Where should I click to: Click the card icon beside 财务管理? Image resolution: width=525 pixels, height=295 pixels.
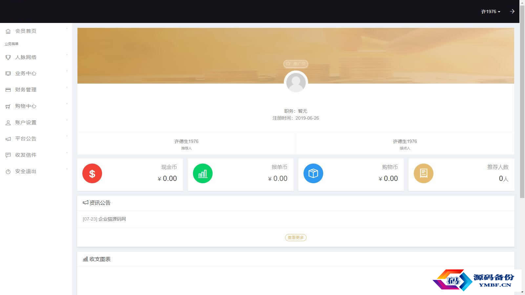pyautogui.click(x=8, y=90)
